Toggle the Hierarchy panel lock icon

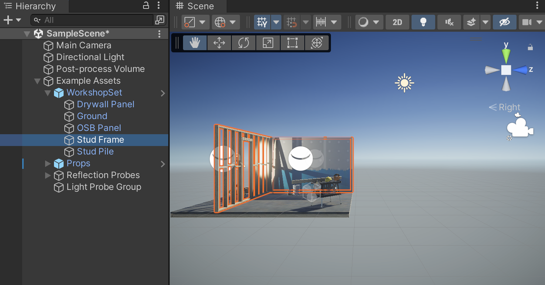pyautogui.click(x=146, y=6)
